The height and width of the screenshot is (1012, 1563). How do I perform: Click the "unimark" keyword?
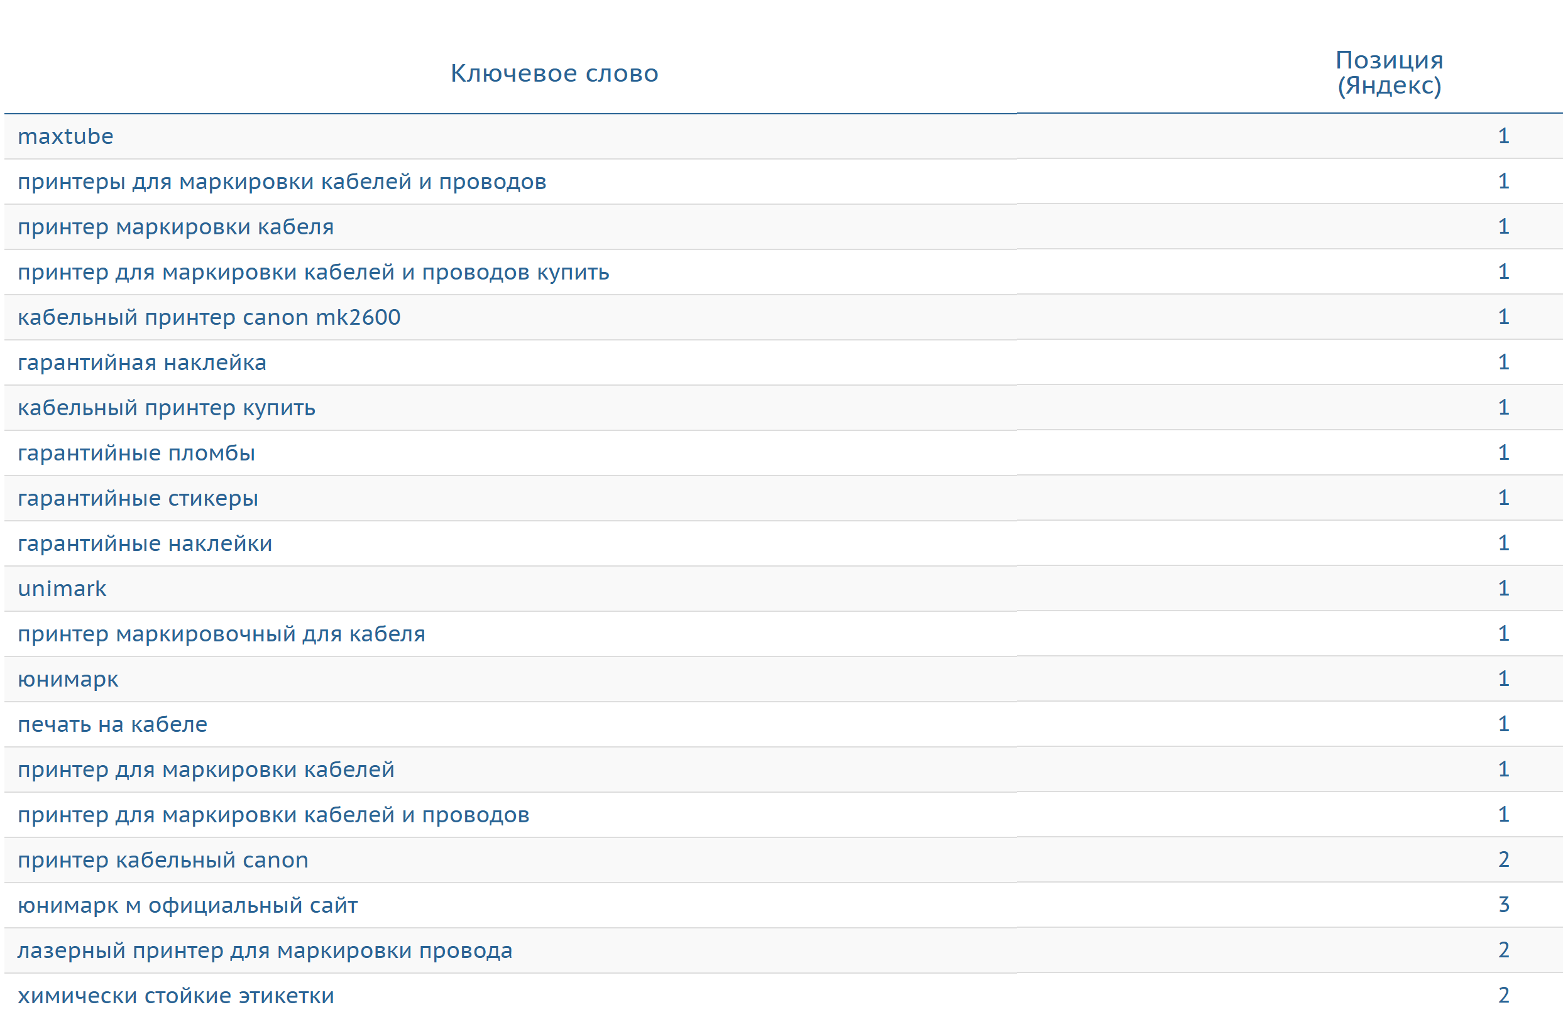(62, 589)
